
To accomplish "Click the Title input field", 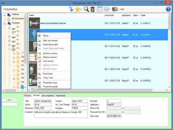I will point(43,101).
